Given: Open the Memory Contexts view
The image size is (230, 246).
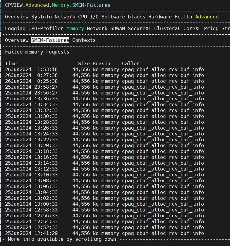Looking at the screenshot, I should click(x=84, y=40).
